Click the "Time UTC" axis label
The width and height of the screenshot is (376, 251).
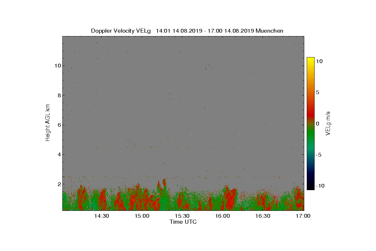(x=183, y=222)
